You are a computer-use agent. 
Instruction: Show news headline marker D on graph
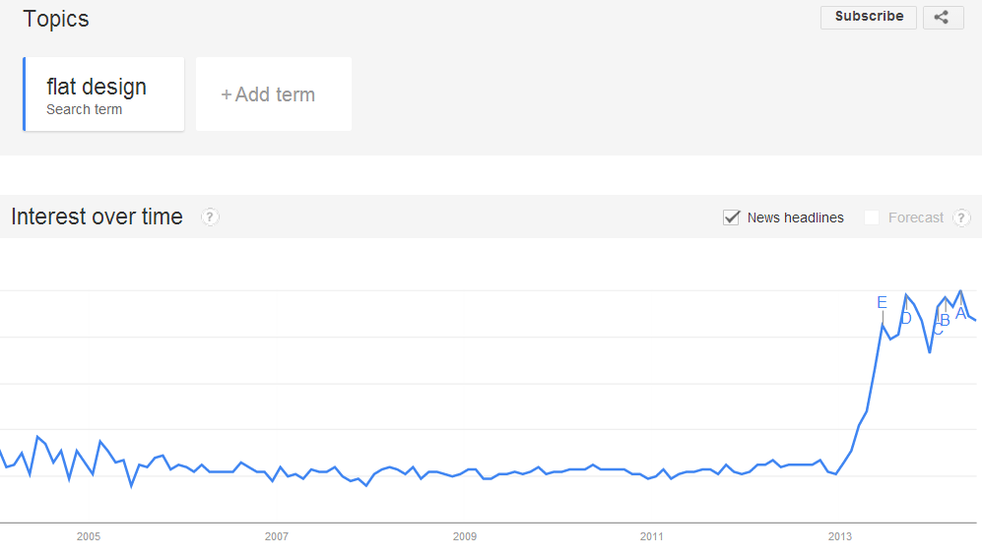906,317
